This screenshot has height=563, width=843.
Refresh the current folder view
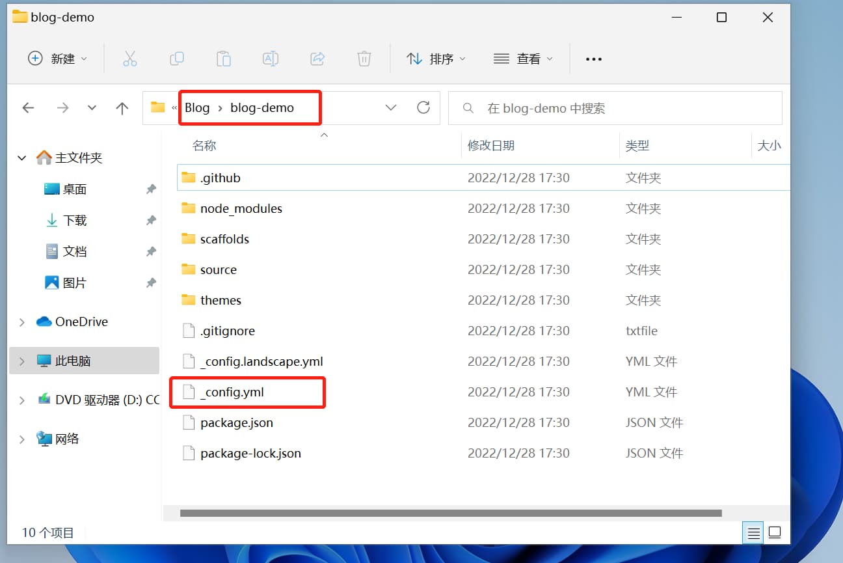click(423, 107)
